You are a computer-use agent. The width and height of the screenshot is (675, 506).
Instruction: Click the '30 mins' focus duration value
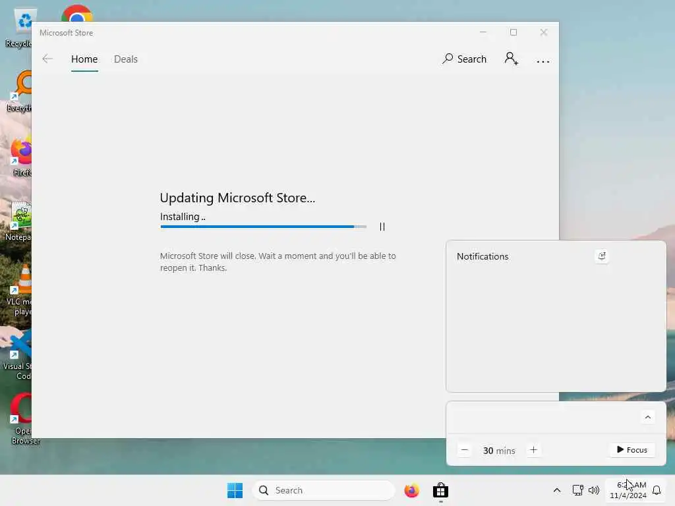pyautogui.click(x=499, y=451)
